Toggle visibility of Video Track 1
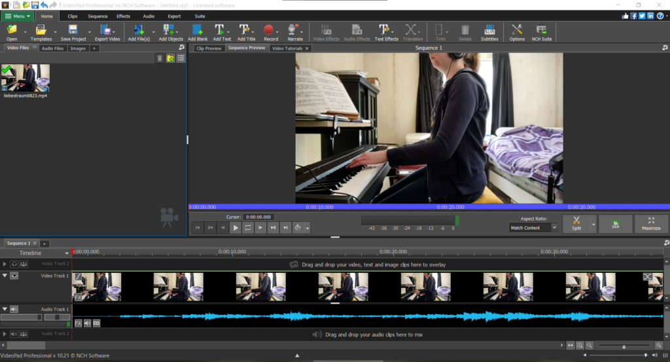The height and width of the screenshot is (362, 670). 14,276
